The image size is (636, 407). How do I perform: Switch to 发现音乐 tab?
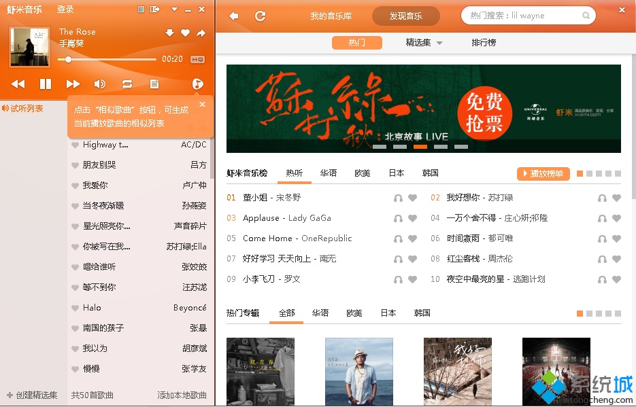[x=406, y=16]
